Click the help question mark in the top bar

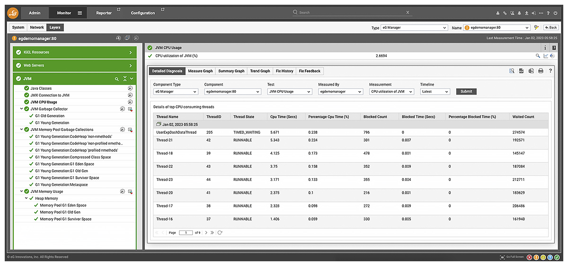coord(549,13)
